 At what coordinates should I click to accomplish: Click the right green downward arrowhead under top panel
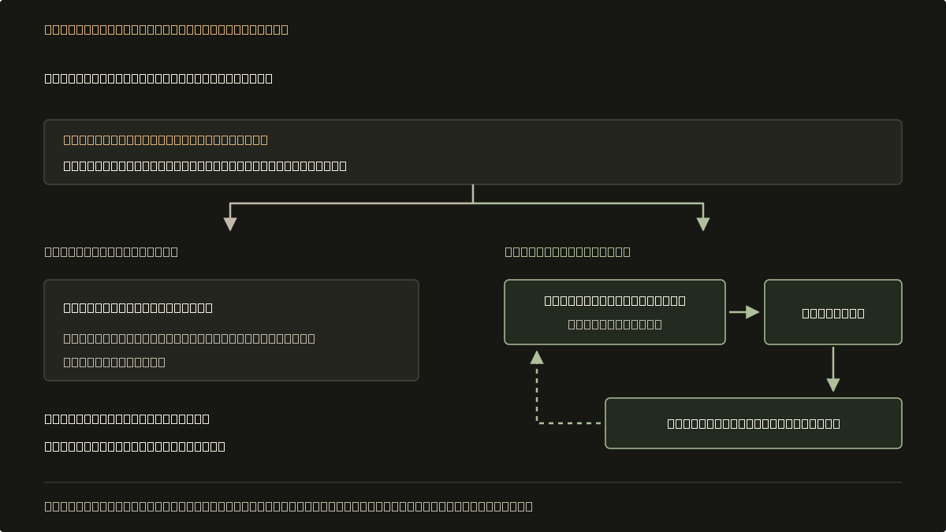coord(703,225)
